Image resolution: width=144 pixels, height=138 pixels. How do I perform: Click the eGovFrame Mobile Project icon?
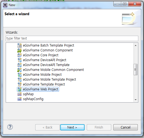20,75
